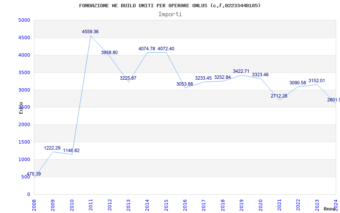Click x-axis year 2017
This screenshot has width=340, height=213.
[x=204, y=205]
